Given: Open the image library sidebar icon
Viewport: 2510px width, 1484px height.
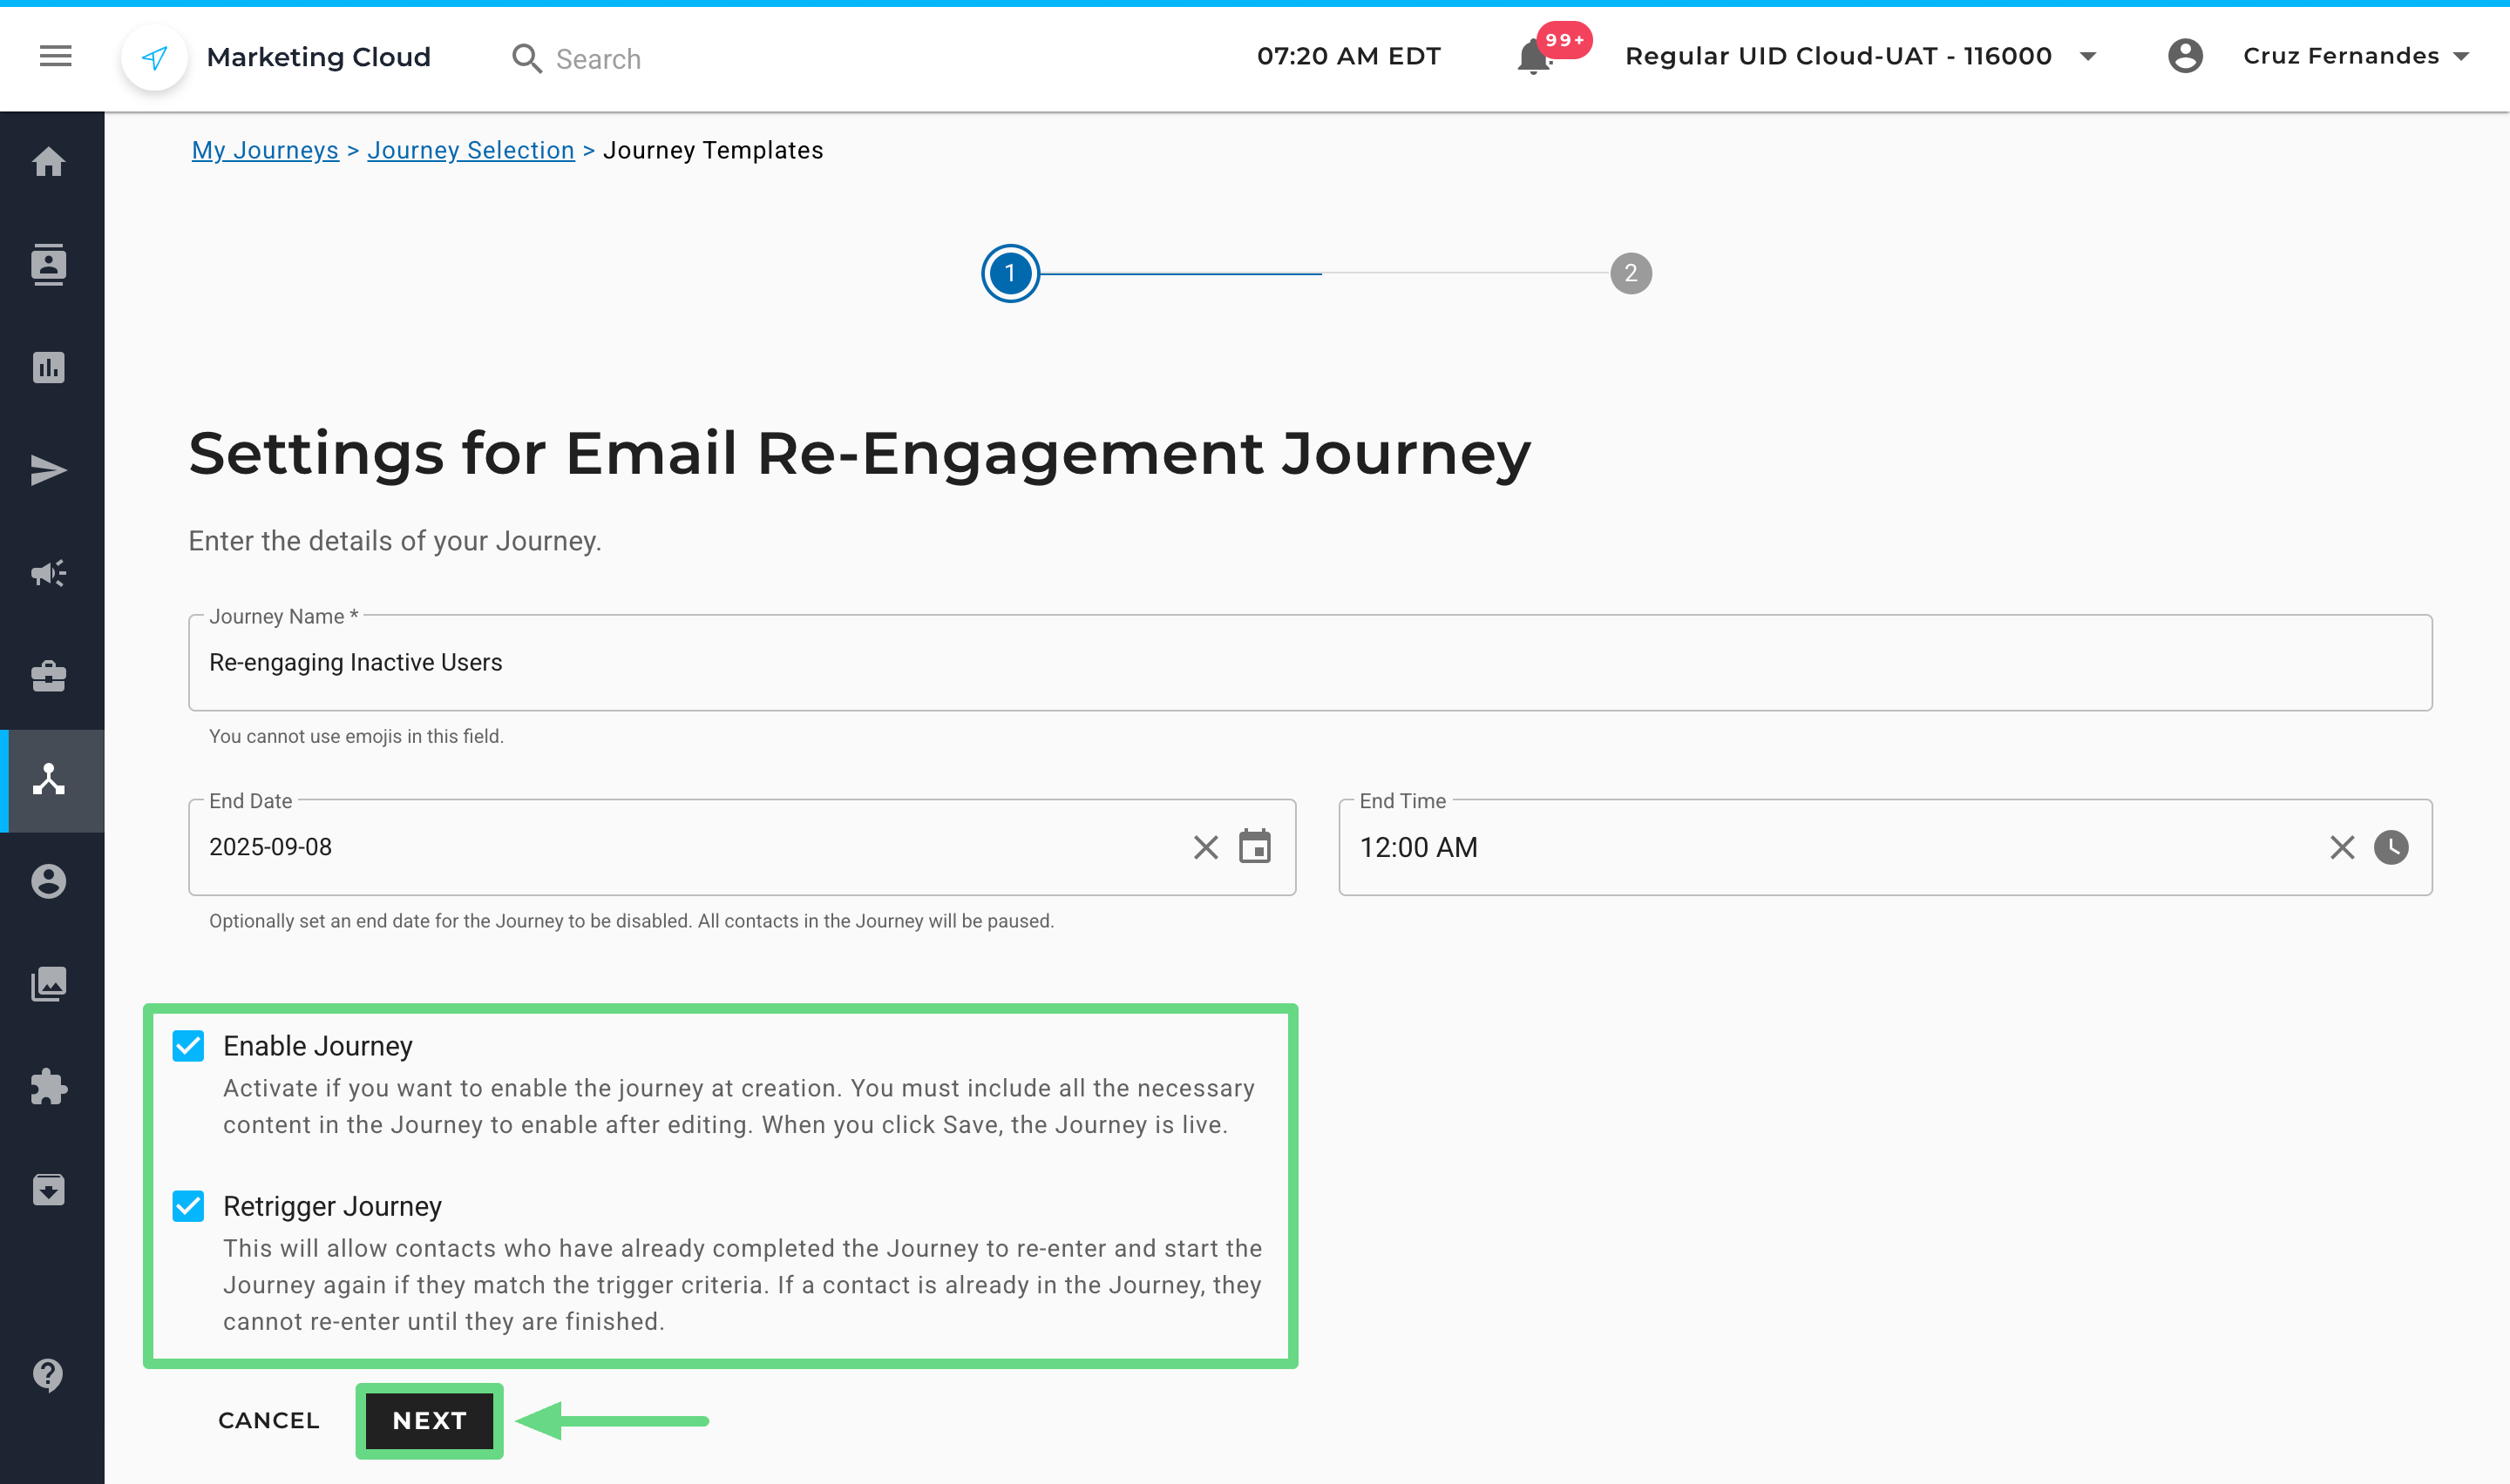Looking at the screenshot, I should click(x=49, y=984).
